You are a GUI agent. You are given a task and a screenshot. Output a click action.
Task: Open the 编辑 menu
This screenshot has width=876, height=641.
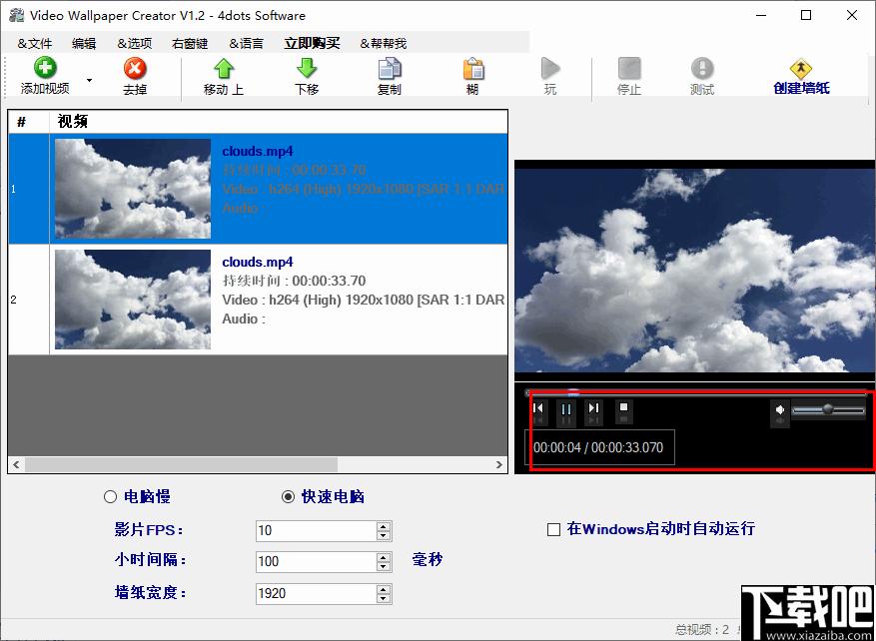[x=84, y=43]
